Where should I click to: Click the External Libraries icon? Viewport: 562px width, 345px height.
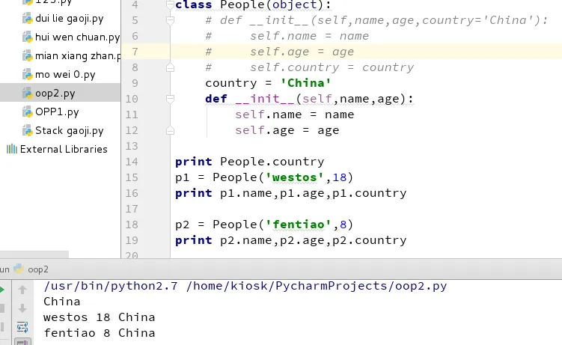[12, 149]
